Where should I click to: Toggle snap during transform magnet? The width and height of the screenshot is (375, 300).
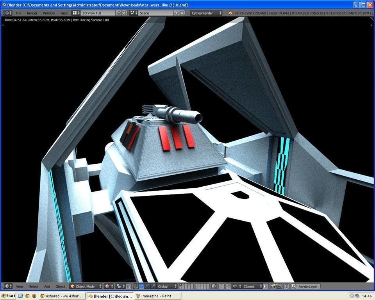229,286
